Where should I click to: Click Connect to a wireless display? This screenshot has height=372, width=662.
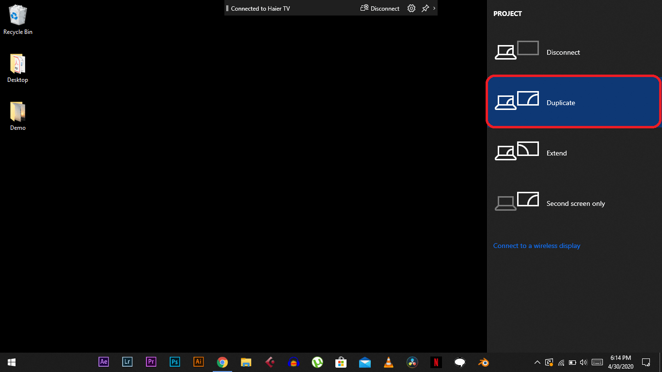536,246
